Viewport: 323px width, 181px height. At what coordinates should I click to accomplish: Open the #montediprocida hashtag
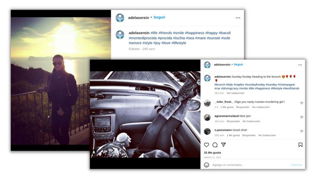click(143, 38)
